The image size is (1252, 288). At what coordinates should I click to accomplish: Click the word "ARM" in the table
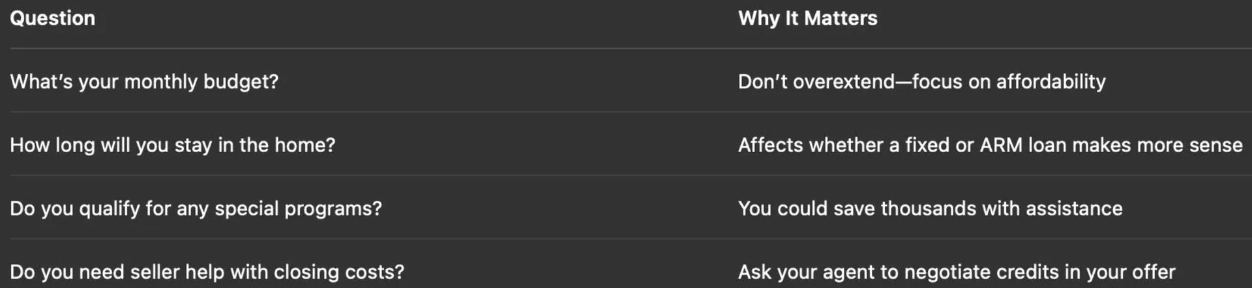point(1001,145)
